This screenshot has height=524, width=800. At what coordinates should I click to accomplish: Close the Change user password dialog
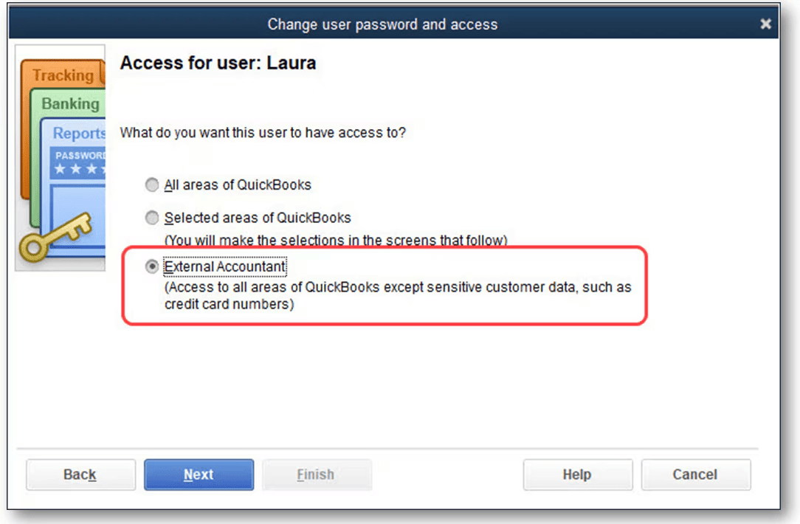pyautogui.click(x=765, y=24)
